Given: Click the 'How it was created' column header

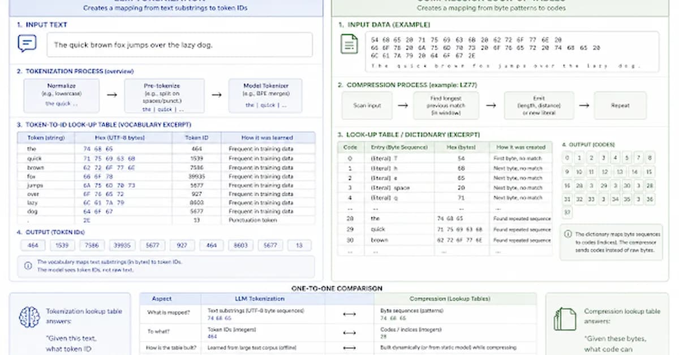Looking at the screenshot, I should point(521,148).
